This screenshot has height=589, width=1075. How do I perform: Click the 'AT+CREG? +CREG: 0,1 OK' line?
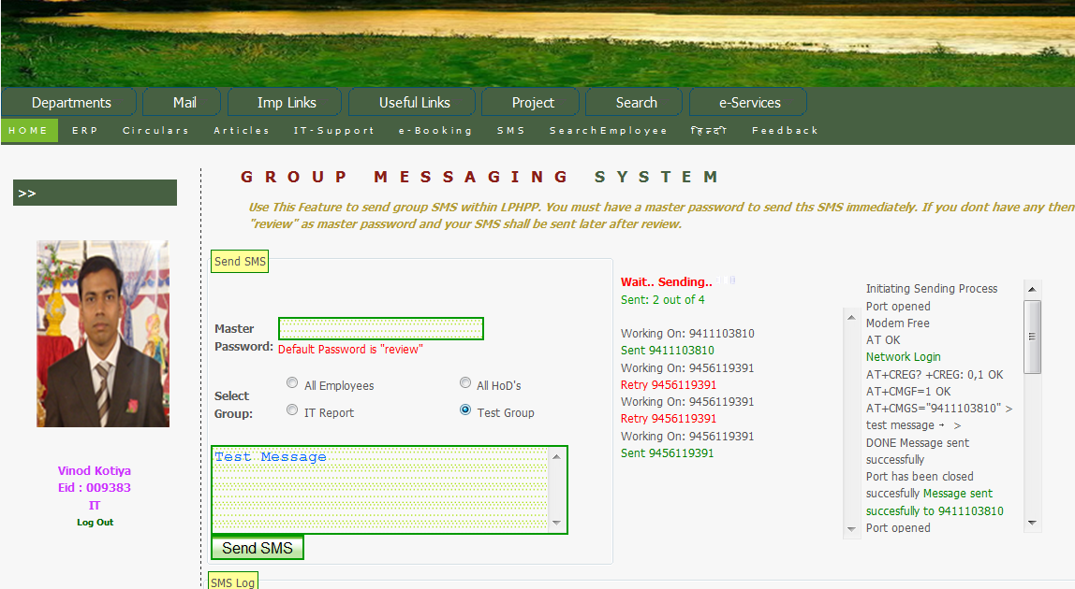[935, 375]
